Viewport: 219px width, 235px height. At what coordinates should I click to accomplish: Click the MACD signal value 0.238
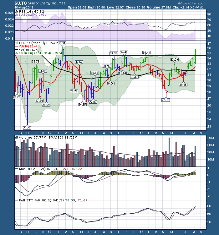pyautogui.click(x=64, y=169)
